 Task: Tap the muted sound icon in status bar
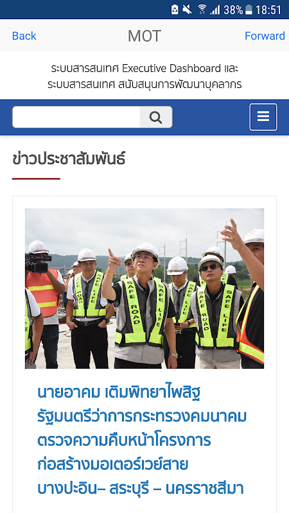(x=187, y=10)
